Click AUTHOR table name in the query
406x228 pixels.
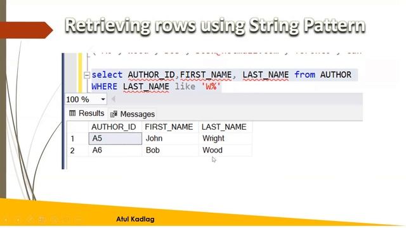[336, 75]
